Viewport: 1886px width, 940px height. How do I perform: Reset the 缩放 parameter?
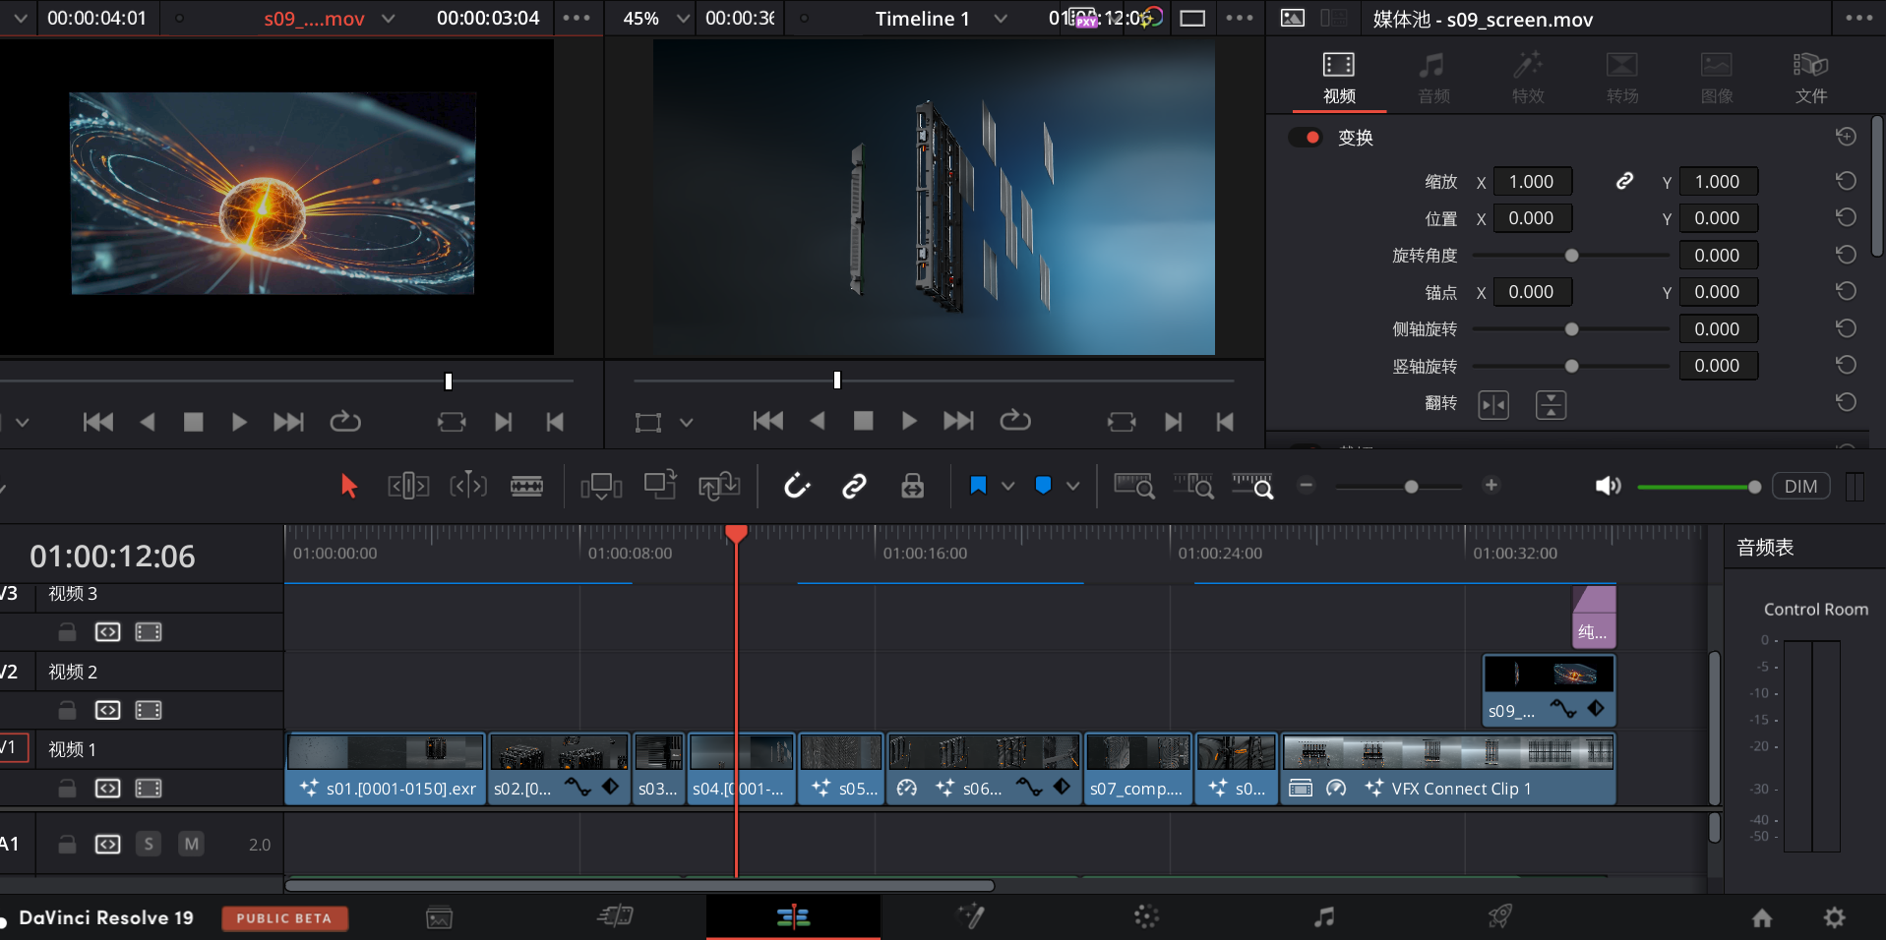[x=1846, y=181]
